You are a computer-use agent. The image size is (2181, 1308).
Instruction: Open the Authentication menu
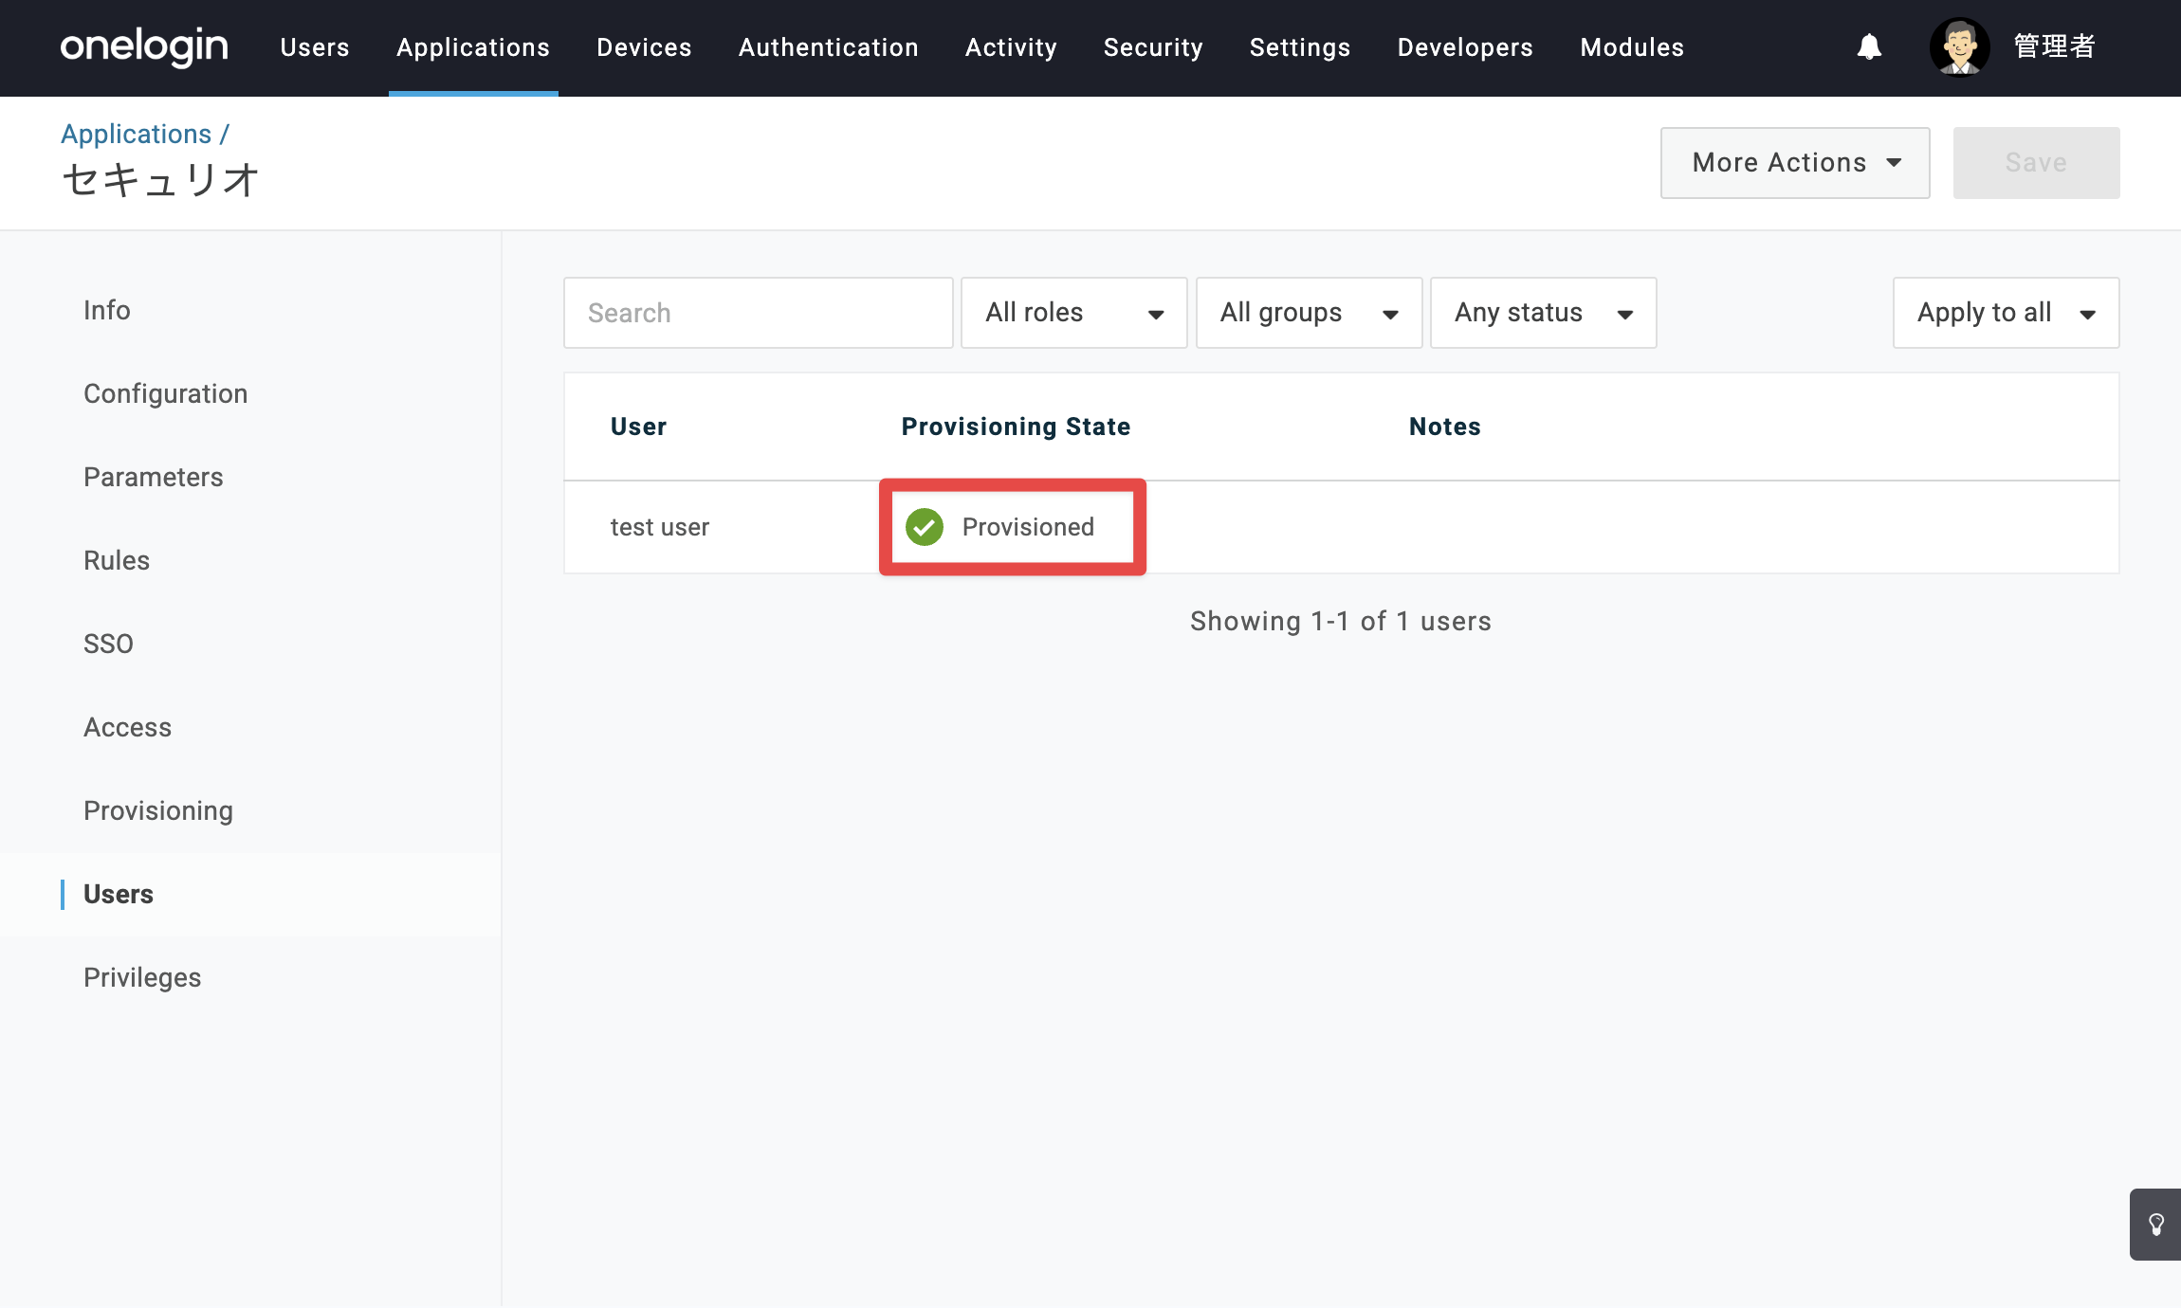(829, 47)
